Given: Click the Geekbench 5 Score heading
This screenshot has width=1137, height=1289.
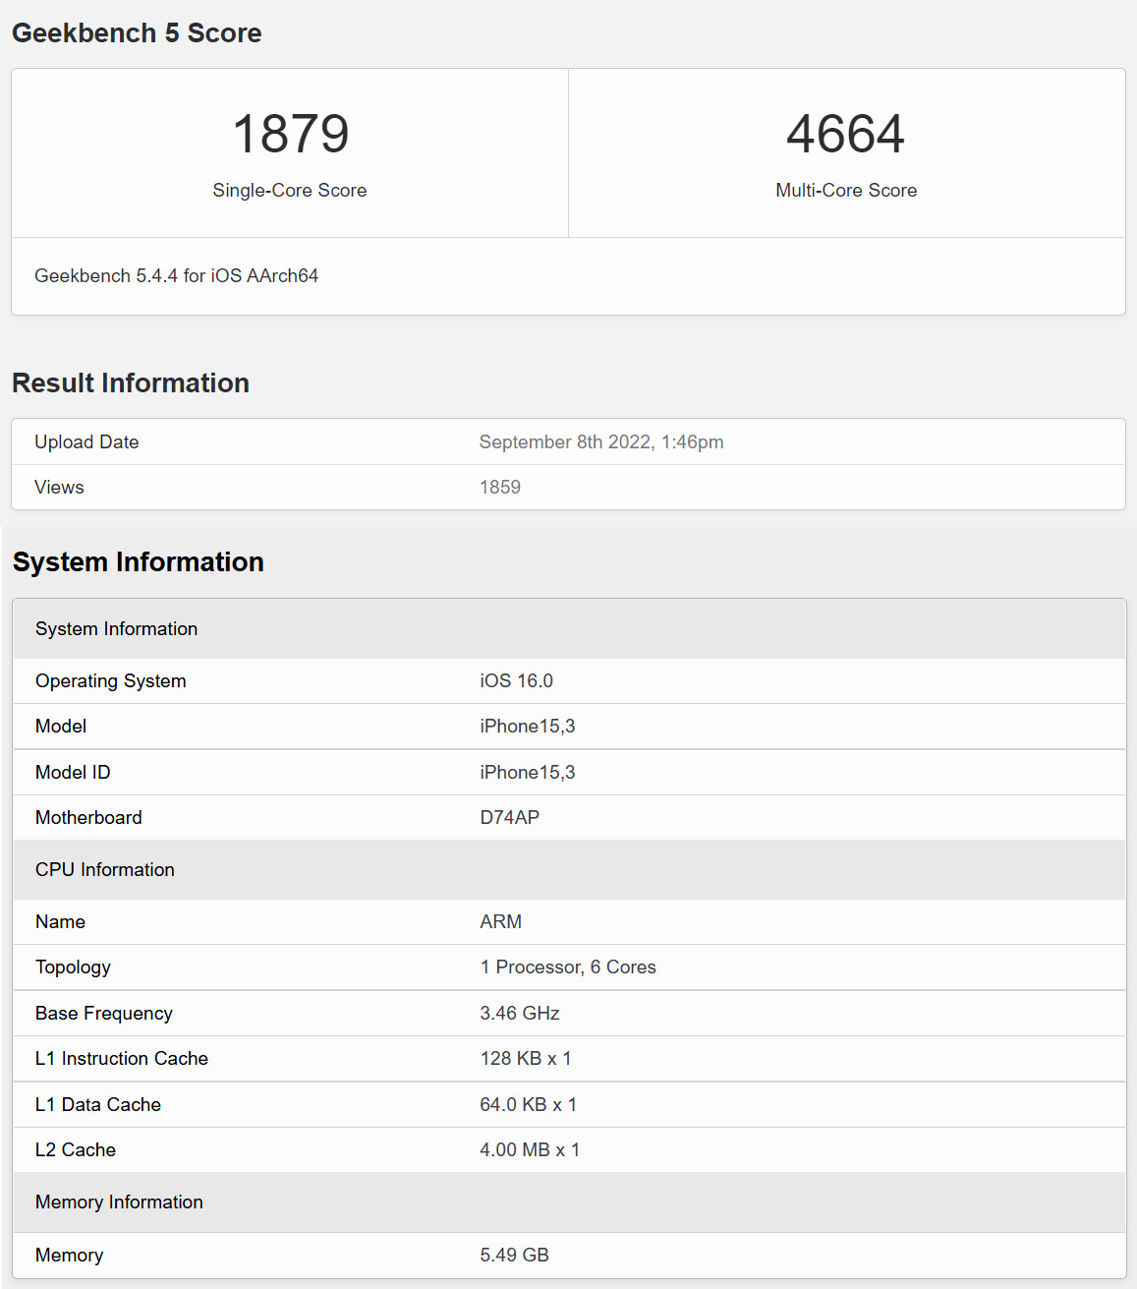Looking at the screenshot, I should [x=137, y=33].
